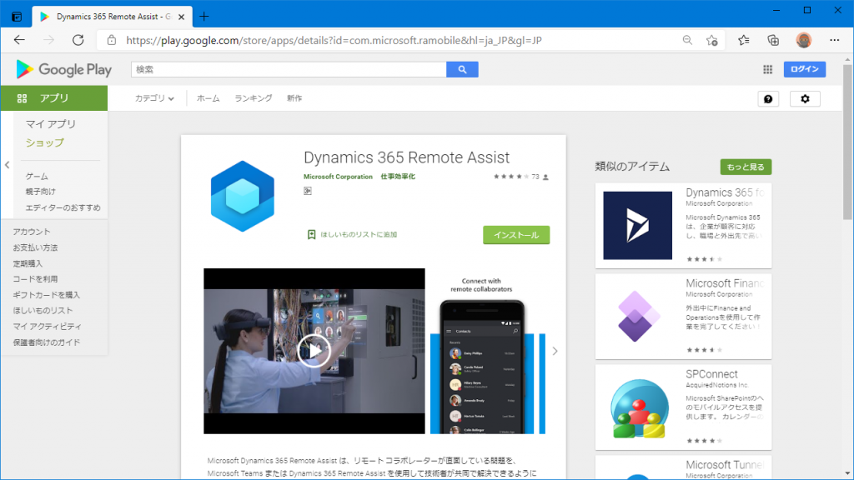Open the アプリ section selector

point(54,98)
